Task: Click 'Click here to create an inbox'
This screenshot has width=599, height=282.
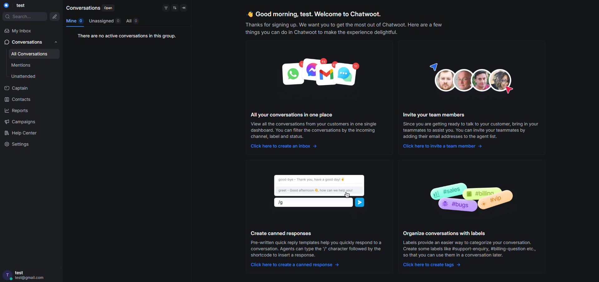Action: 280,146
